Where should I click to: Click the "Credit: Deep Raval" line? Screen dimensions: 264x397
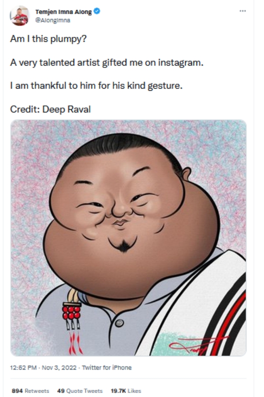(x=50, y=109)
